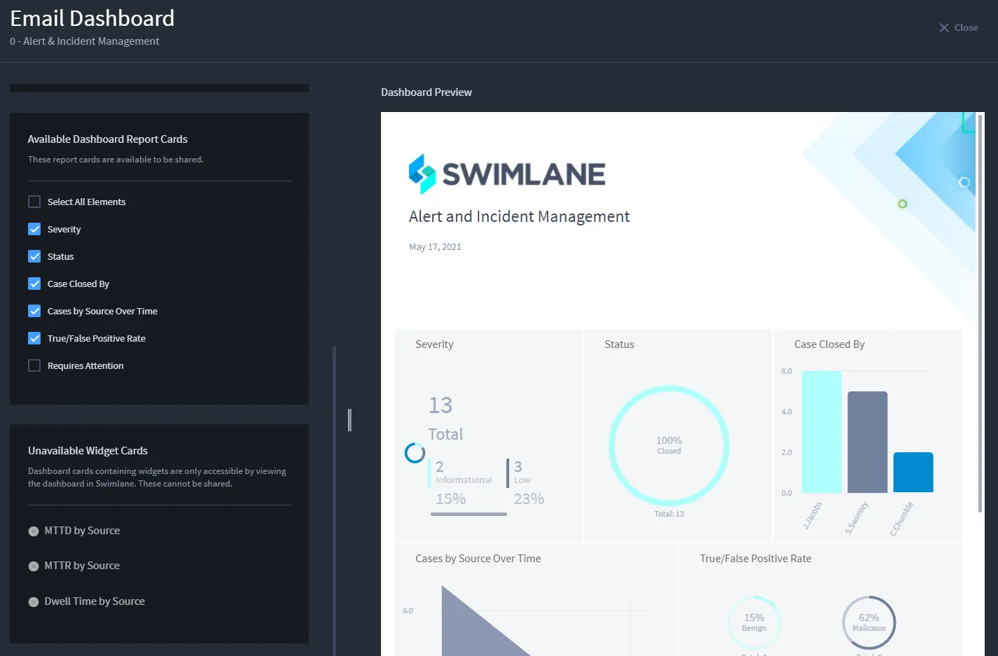Check the Select All Elements checkbox

(x=34, y=202)
